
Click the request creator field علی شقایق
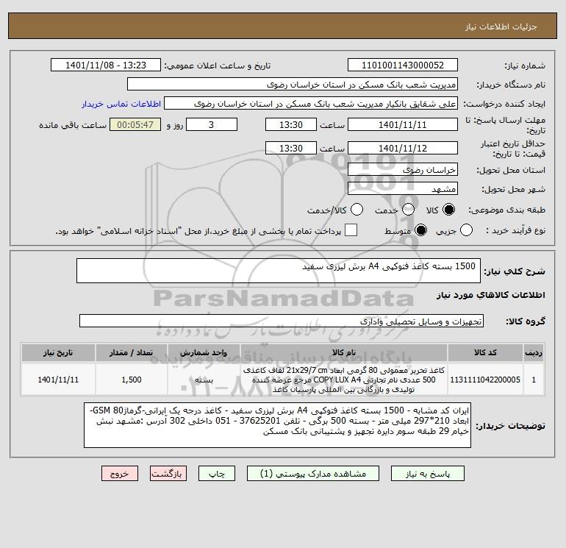(x=311, y=103)
